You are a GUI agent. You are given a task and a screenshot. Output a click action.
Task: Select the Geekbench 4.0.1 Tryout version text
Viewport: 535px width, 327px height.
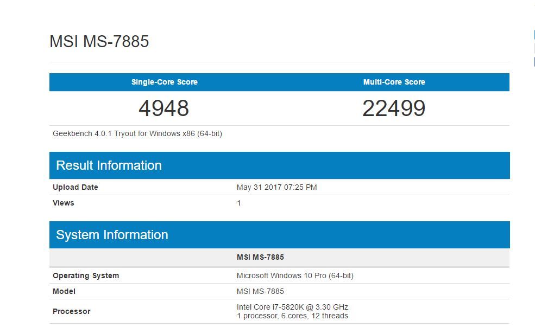(x=137, y=133)
